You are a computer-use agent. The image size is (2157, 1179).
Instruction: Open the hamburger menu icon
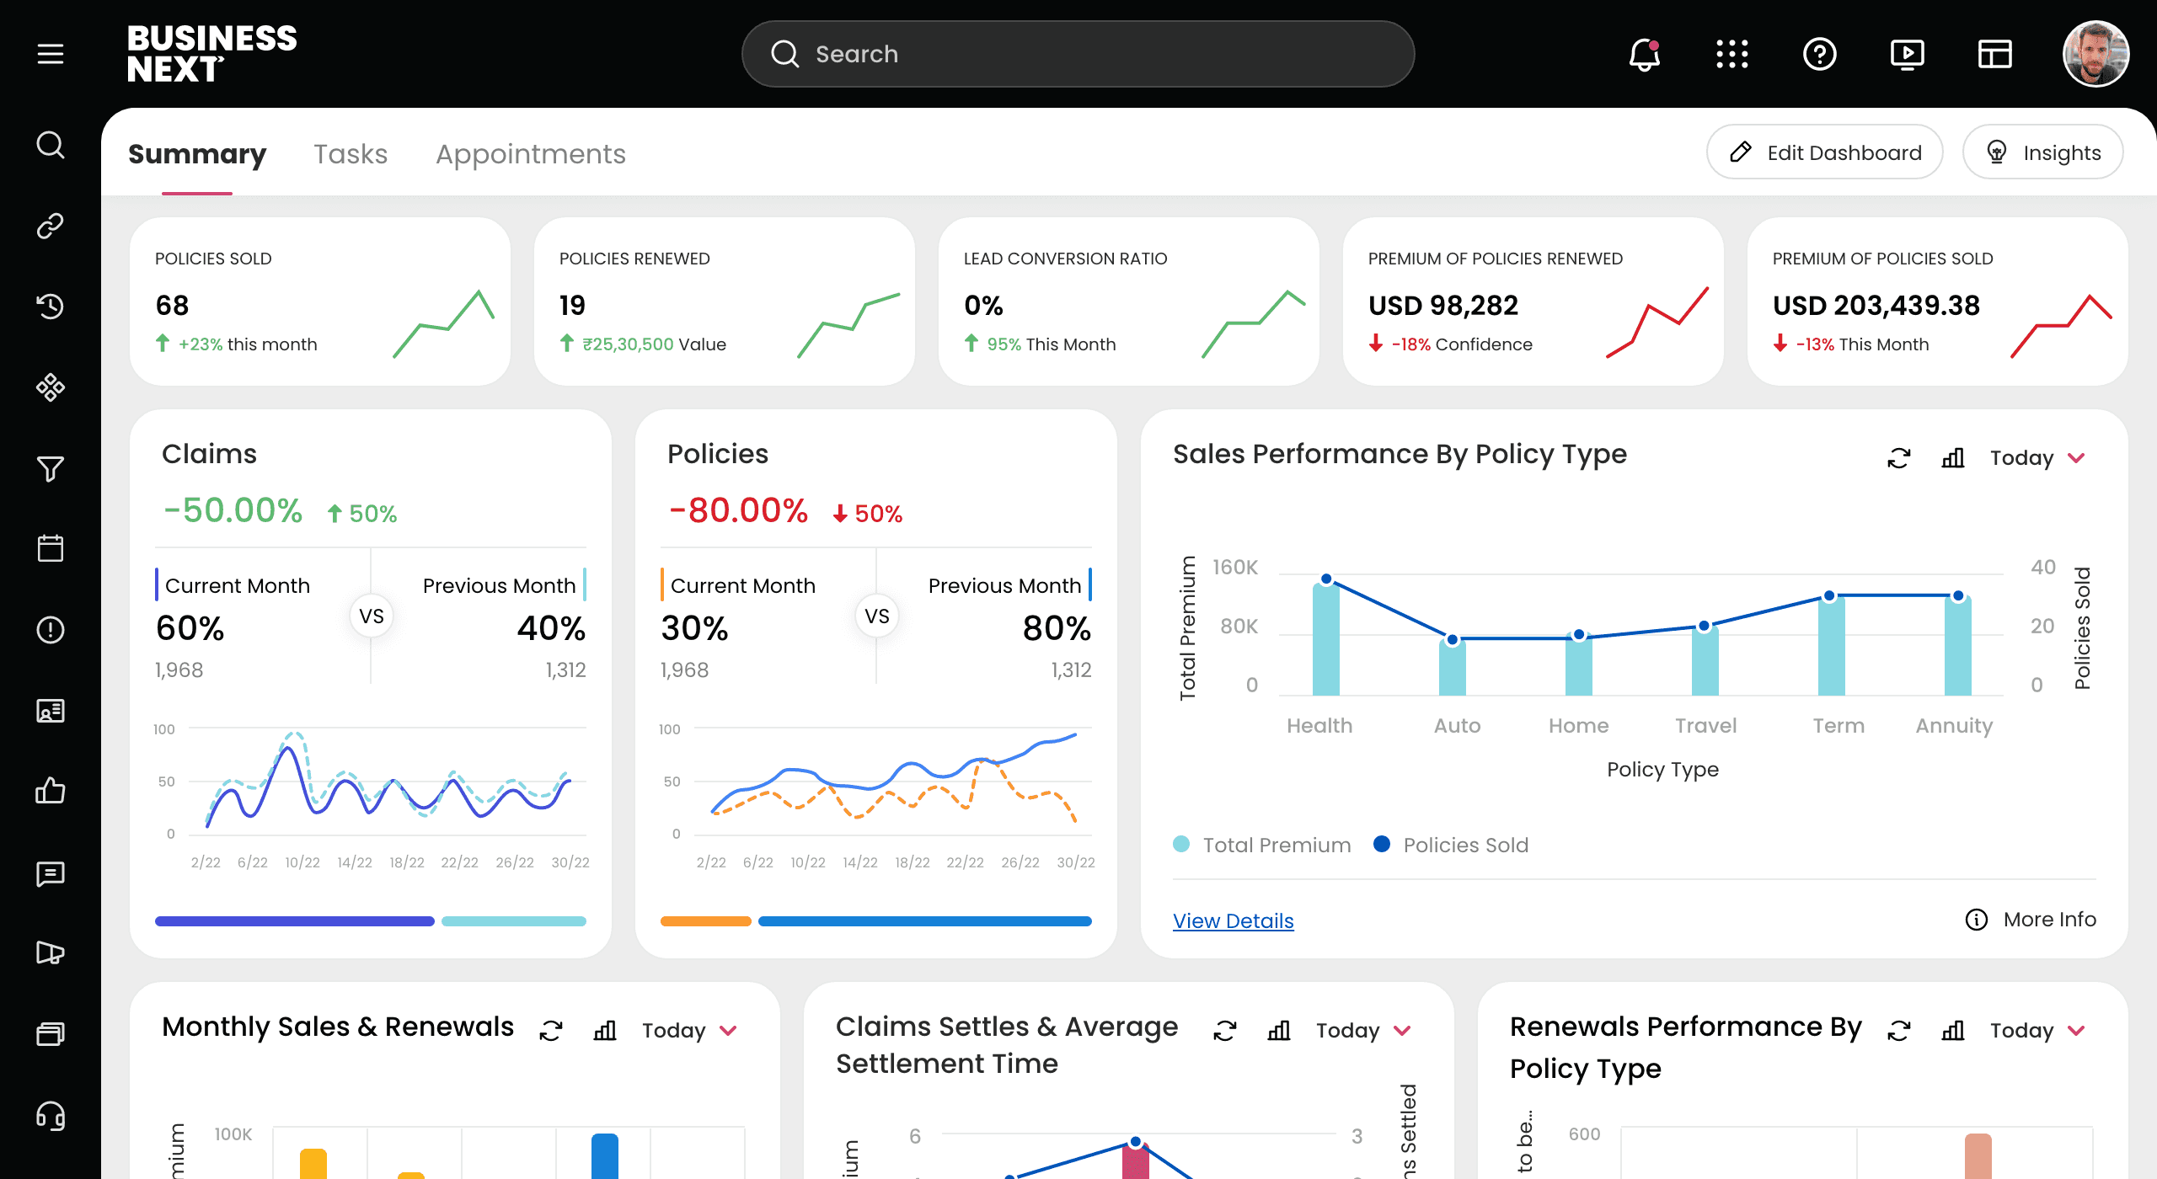point(51,54)
